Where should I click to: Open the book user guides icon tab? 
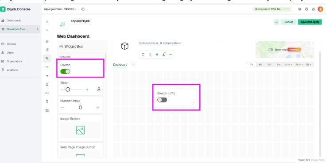(47, 93)
